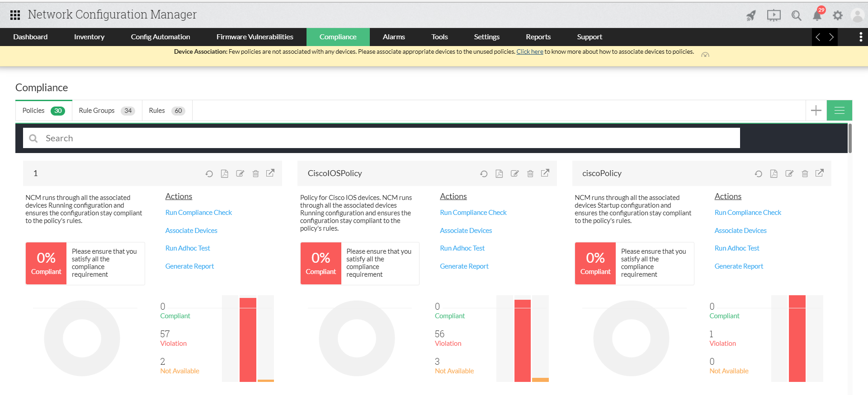Generate Report for CiscoIOSPolicy

[x=464, y=266]
